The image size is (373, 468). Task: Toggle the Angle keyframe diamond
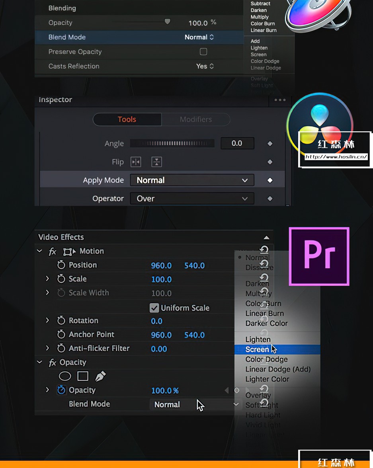pos(270,144)
